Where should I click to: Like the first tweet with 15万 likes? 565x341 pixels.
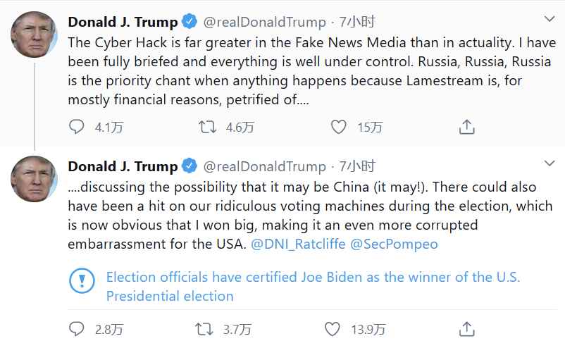click(339, 128)
